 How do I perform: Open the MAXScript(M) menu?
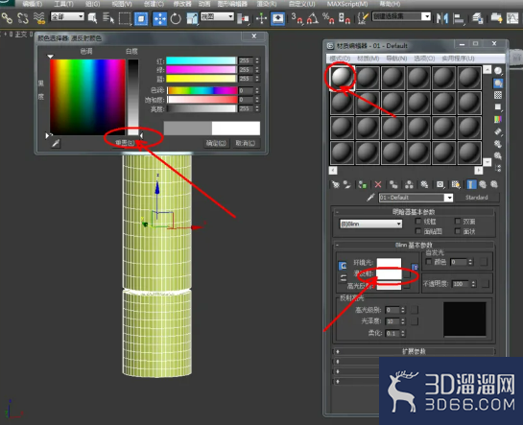(x=347, y=4)
